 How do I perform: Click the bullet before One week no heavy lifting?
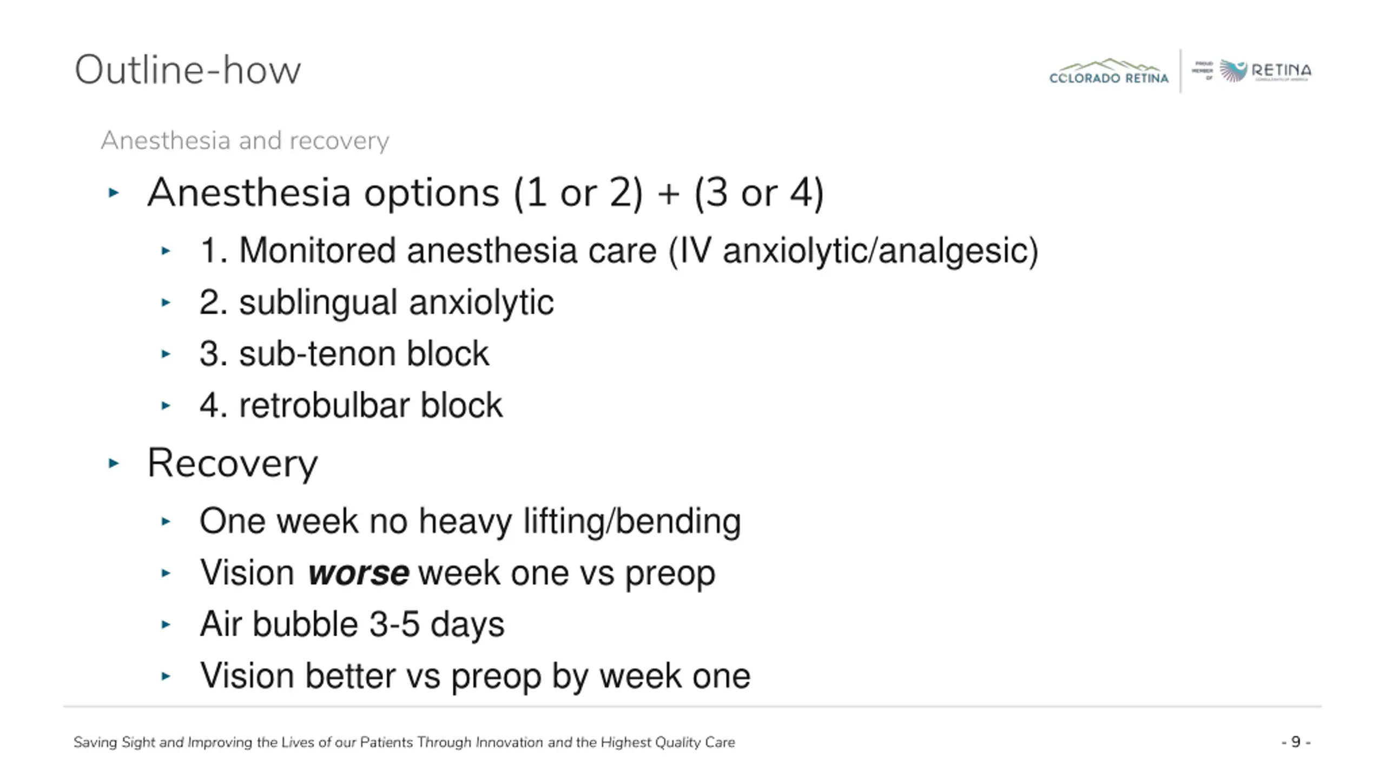pos(166,521)
